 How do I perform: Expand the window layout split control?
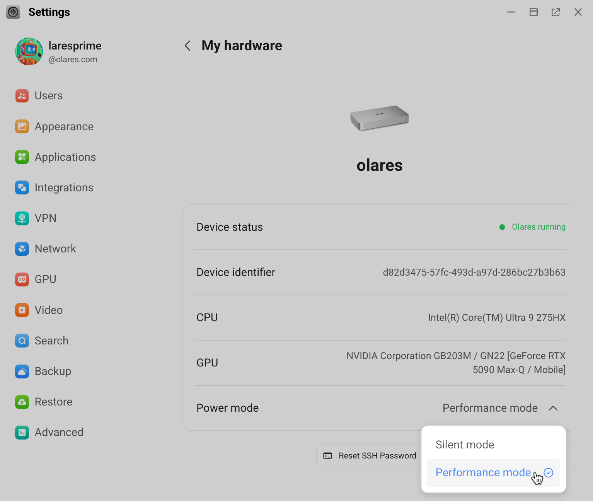533,12
